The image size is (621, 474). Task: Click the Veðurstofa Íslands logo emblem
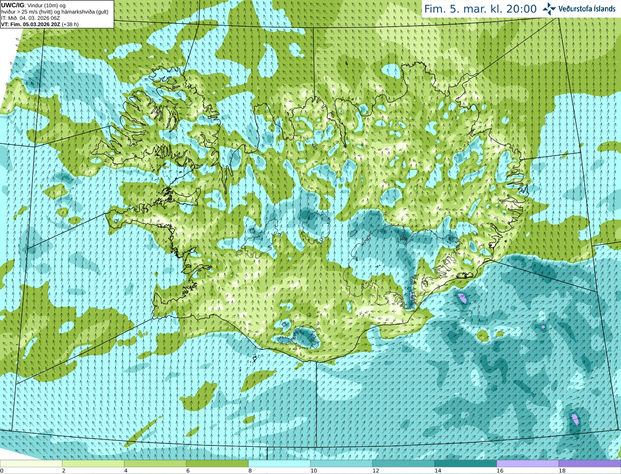point(549,9)
